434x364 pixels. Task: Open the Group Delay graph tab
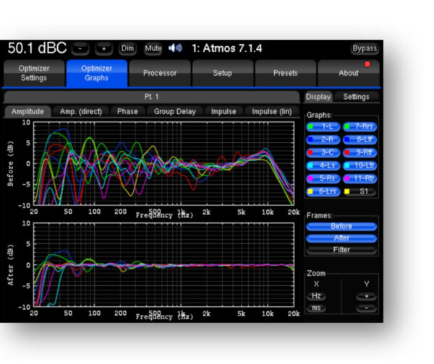(x=174, y=111)
